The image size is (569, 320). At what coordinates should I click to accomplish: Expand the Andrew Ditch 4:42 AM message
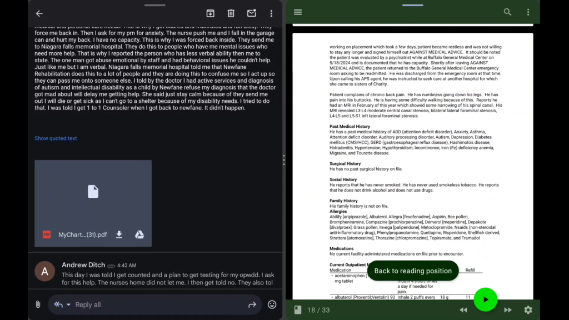click(x=155, y=273)
